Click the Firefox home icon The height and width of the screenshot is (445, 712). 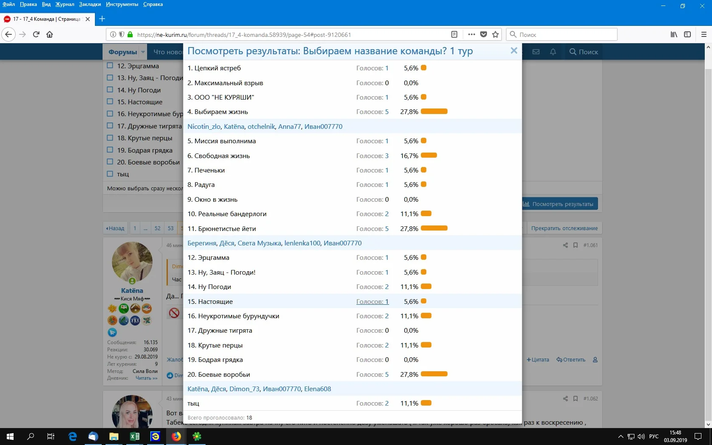click(50, 35)
